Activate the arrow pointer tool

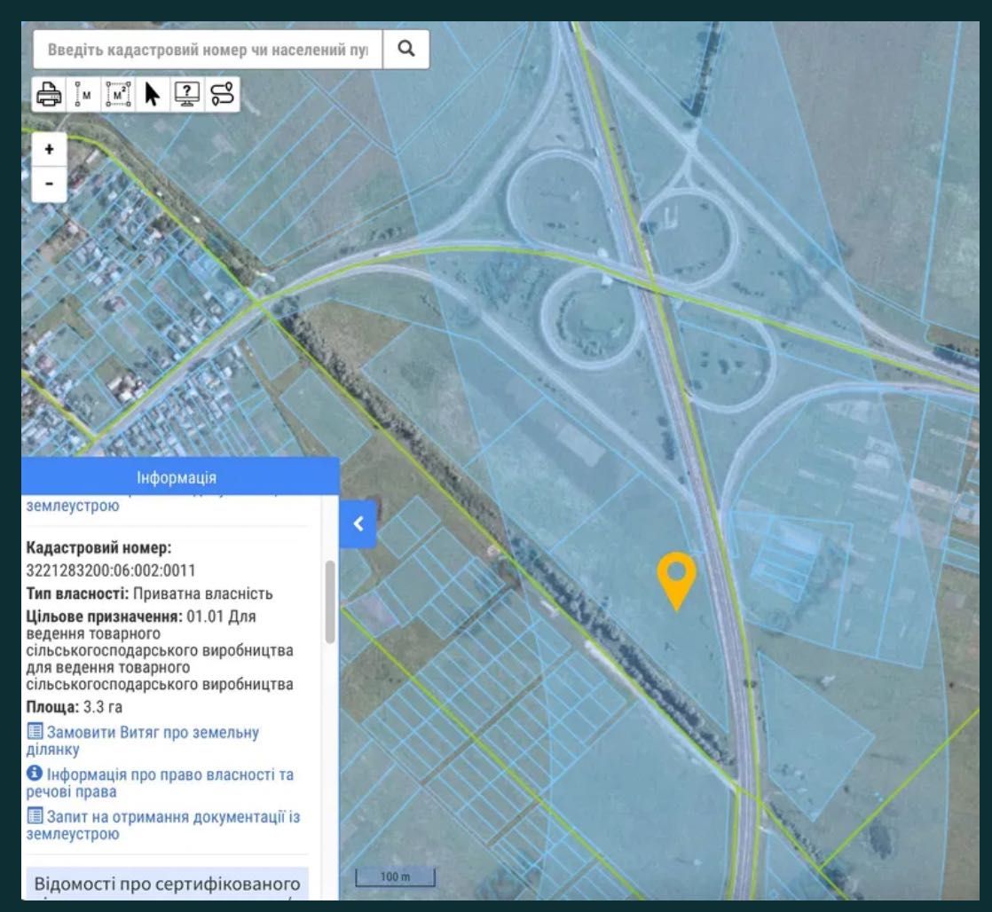tap(152, 94)
